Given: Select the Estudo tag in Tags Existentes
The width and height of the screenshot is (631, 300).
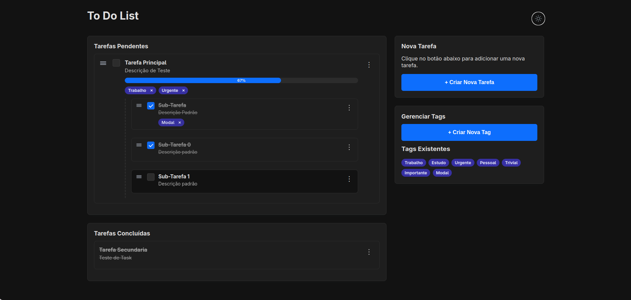Looking at the screenshot, I should click(439, 163).
